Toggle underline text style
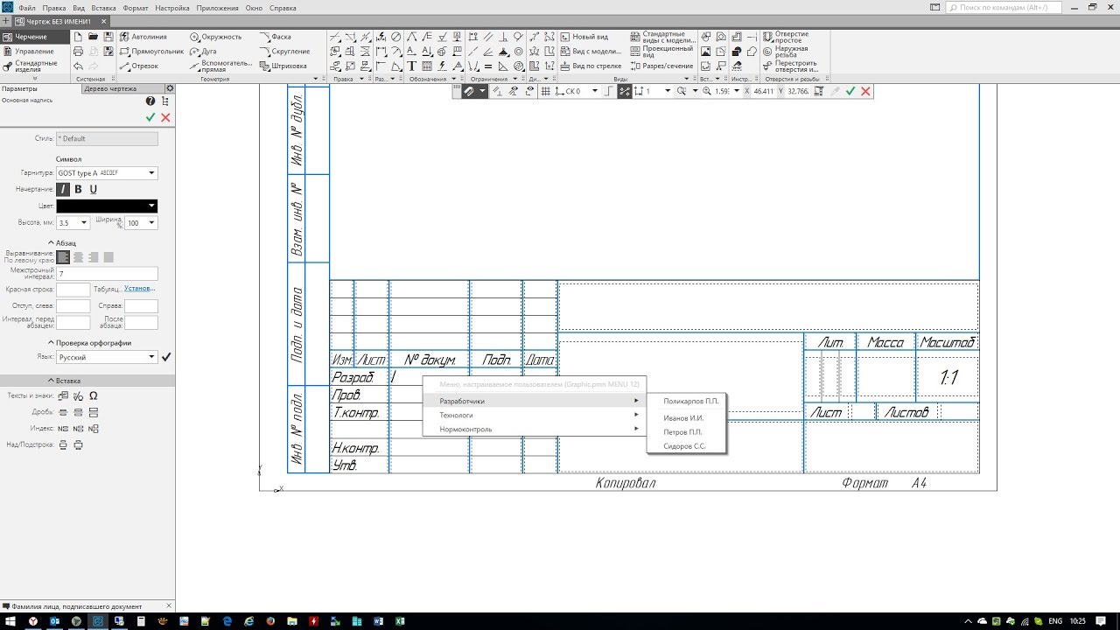The width and height of the screenshot is (1120, 630). (x=94, y=189)
